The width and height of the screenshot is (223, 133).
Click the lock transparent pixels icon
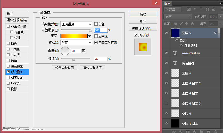(x=175, y=24)
